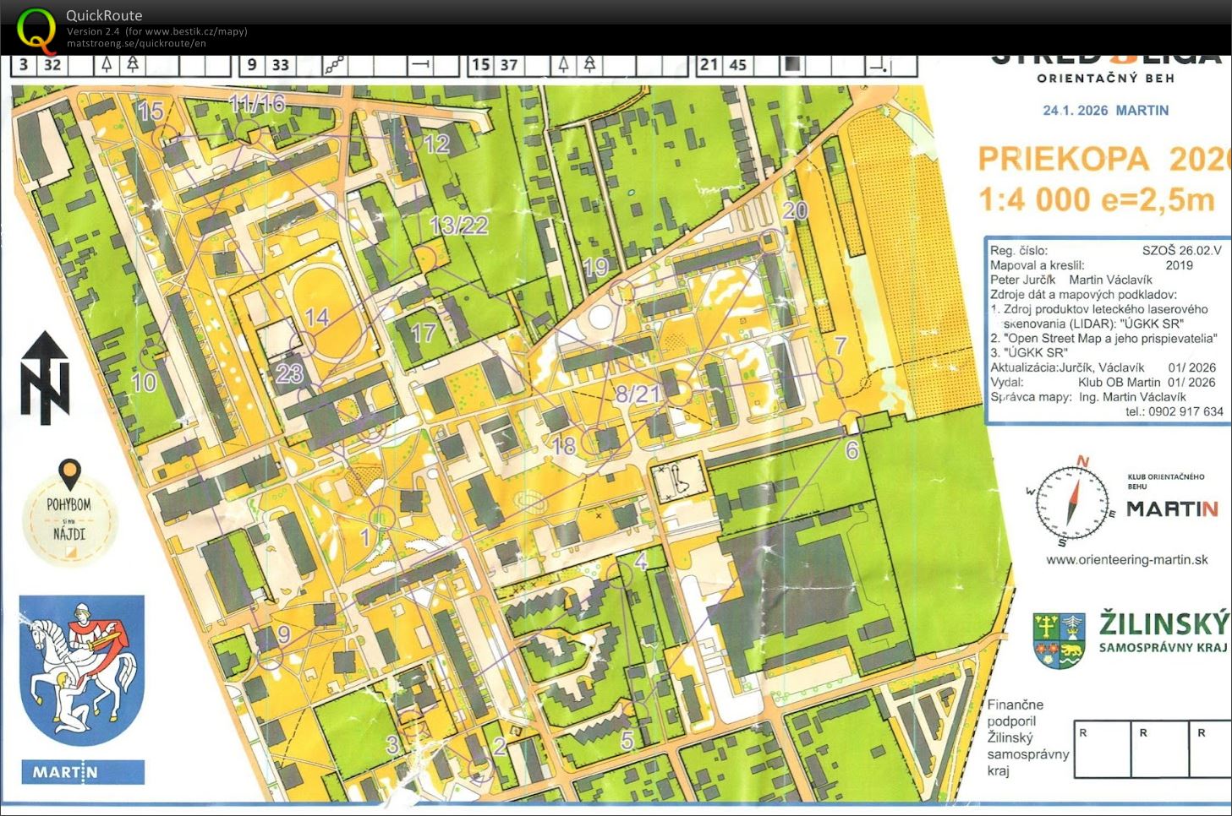Click control number 23 label
The image size is (1232, 816).
click(289, 373)
